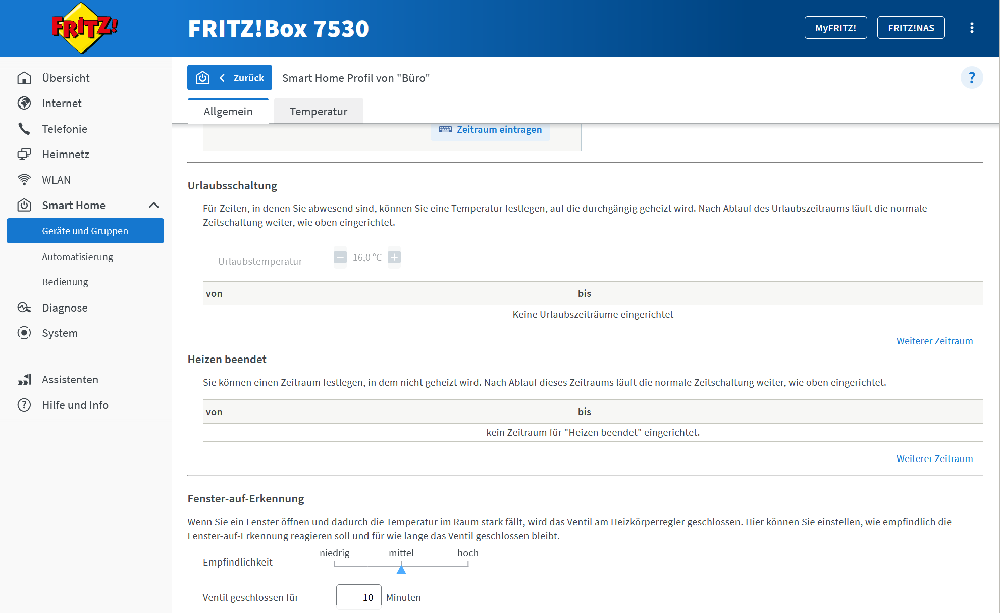Open MyFRITZ! from the header
Viewport: 1000px width, 613px height.
tap(835, 28)
